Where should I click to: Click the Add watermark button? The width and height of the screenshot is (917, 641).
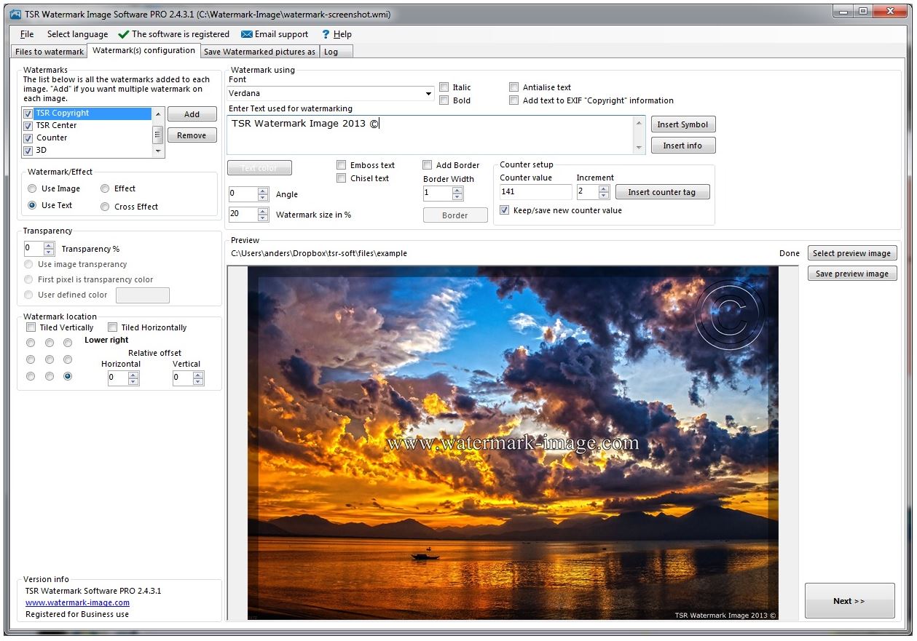(192, 114)
